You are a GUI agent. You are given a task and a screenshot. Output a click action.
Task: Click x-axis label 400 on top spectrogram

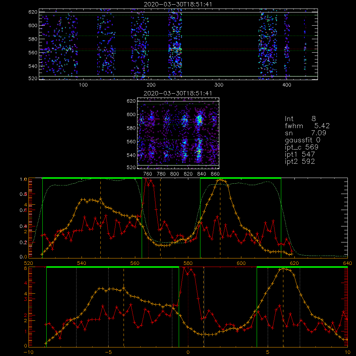point(287,85)
